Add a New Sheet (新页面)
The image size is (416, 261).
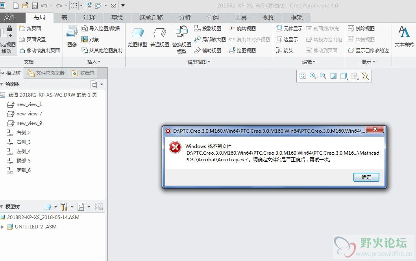point(30,28)
